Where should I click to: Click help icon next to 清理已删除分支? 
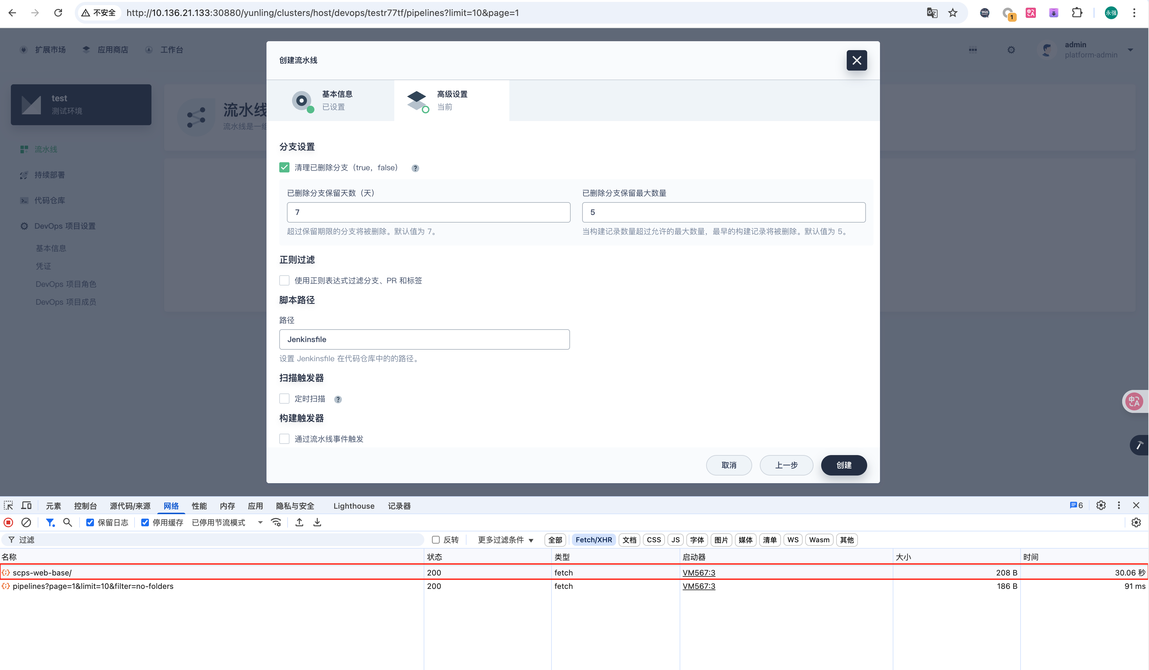point(415,168)
